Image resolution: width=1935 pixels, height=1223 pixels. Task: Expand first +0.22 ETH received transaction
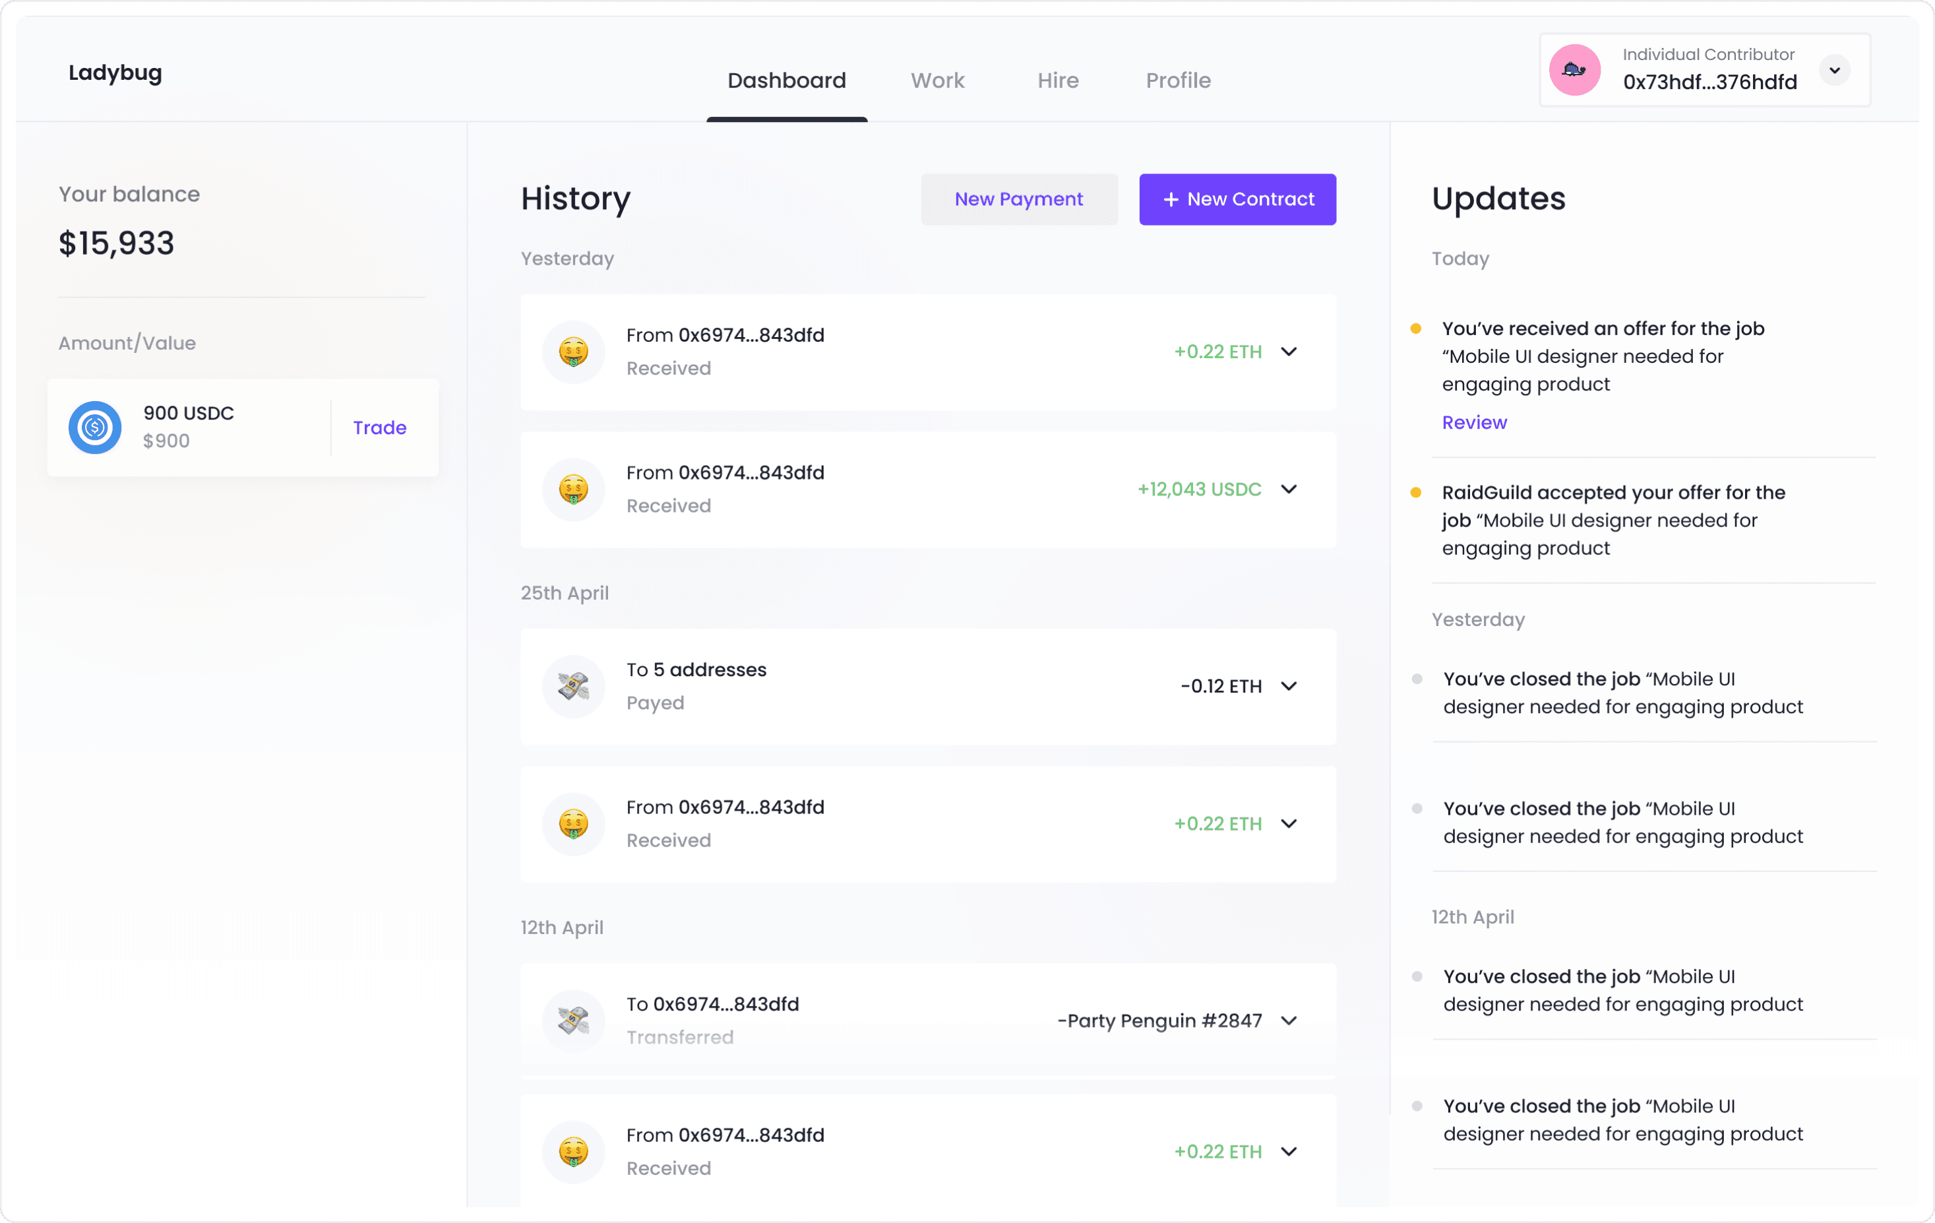pyautogui.click(x=1289, y=352)
